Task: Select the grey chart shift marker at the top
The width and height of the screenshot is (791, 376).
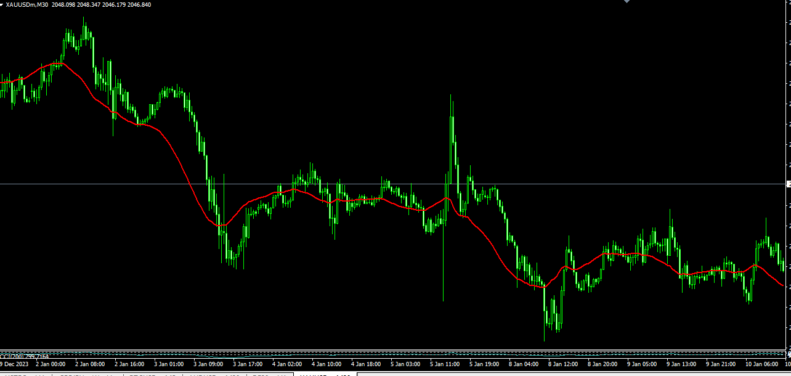Action: click(x=627, y=2)
